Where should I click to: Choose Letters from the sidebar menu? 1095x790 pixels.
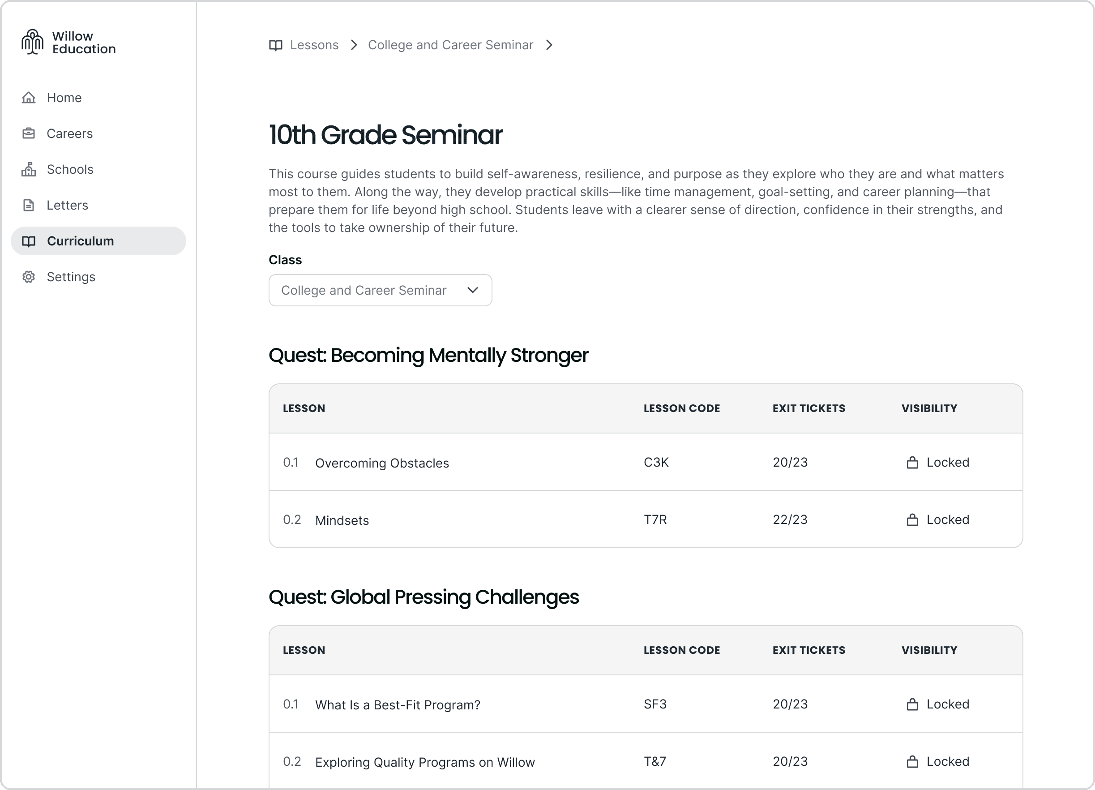[x=67, y=205]
